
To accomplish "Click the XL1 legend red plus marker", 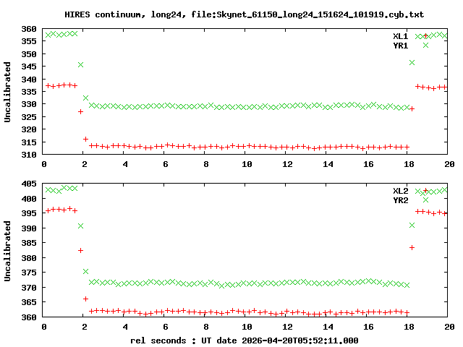I will (x=426, y=36).
